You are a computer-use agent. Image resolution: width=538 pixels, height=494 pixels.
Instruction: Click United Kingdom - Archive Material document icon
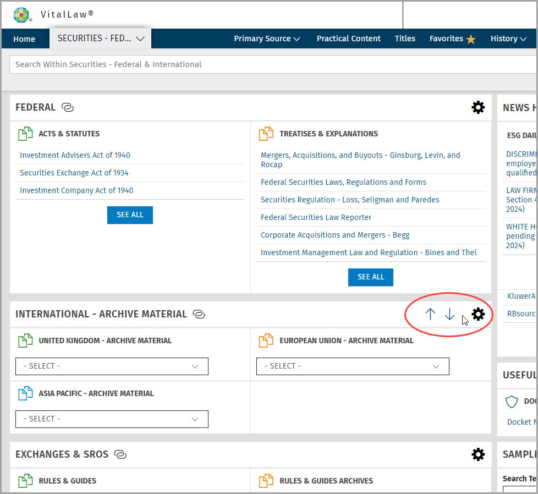25,341
